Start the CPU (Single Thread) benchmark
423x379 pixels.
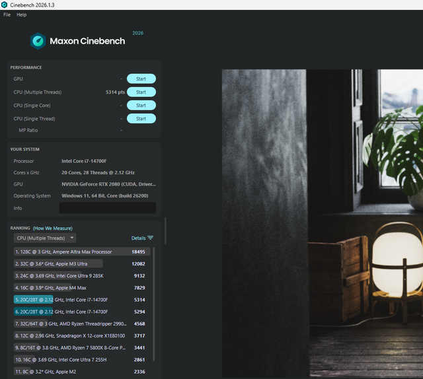point(141,119)
